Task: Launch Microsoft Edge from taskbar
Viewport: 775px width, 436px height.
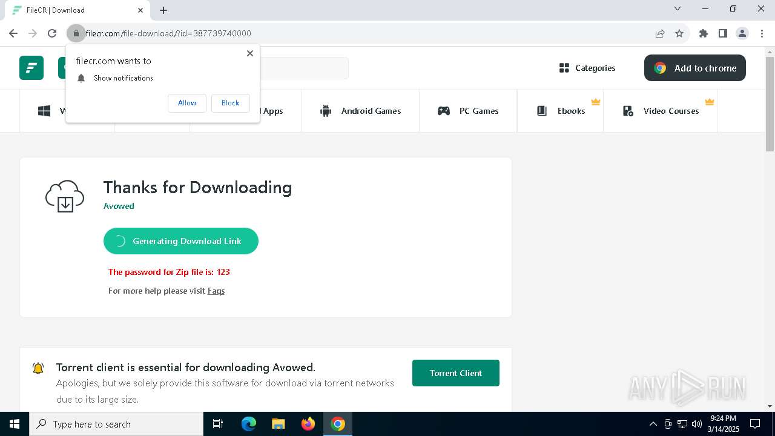Action: point(249,424)
